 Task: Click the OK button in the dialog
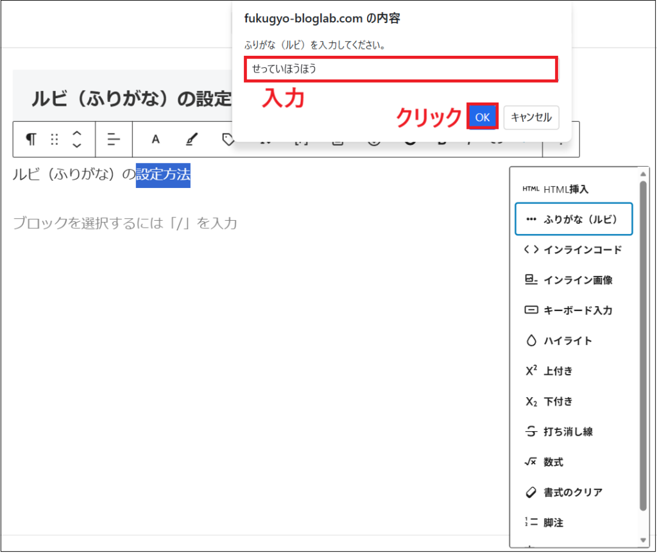click(482, 117)
